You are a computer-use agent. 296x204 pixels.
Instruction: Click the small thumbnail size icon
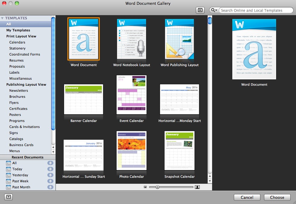[x=145, y=187]
